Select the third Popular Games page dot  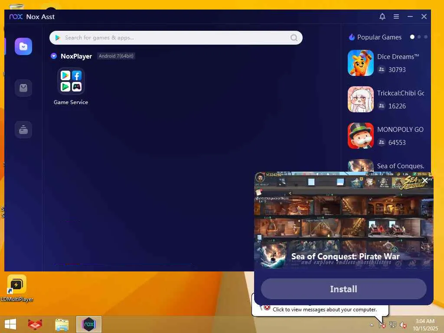(x=426, y=37)
